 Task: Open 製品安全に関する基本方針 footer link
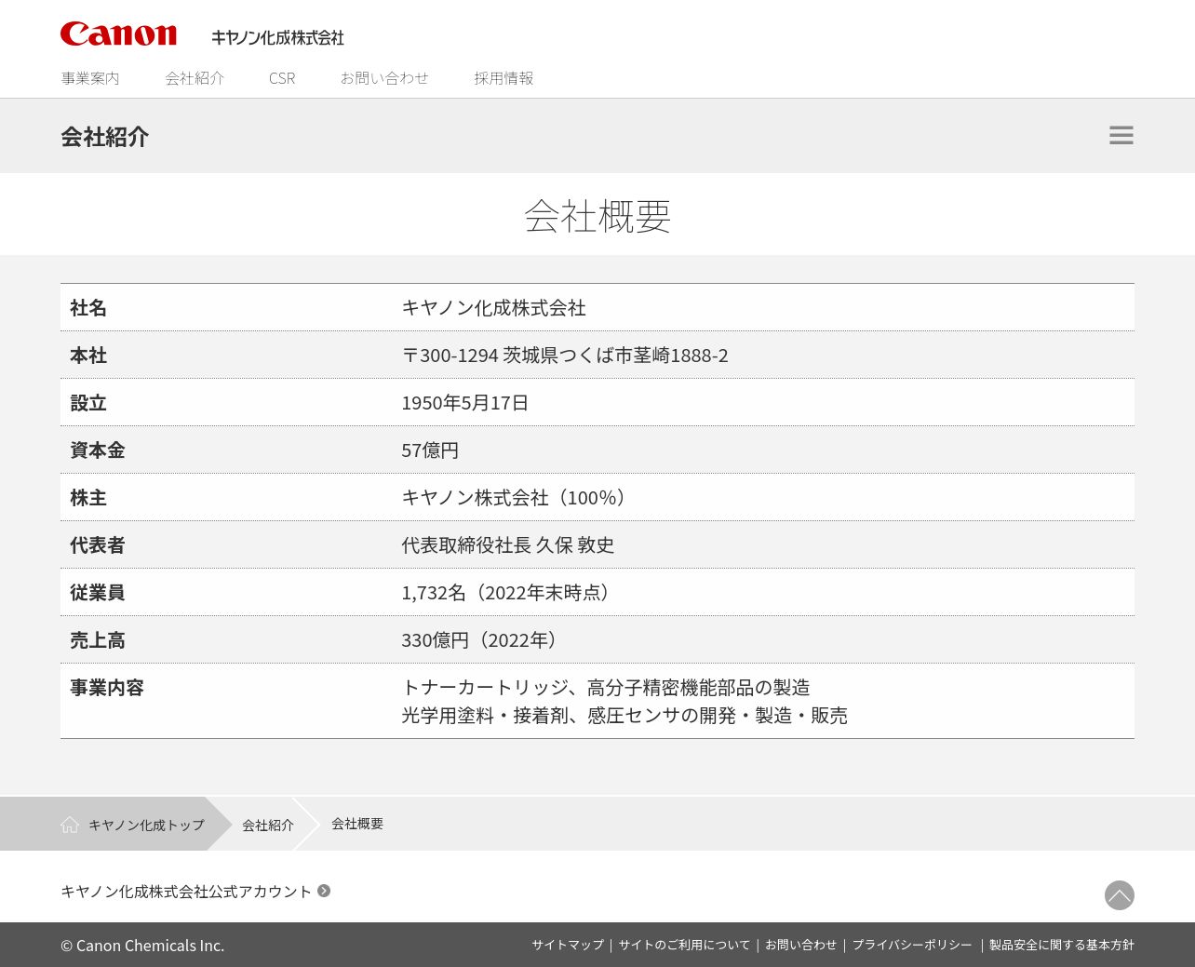click(1061, 945)
